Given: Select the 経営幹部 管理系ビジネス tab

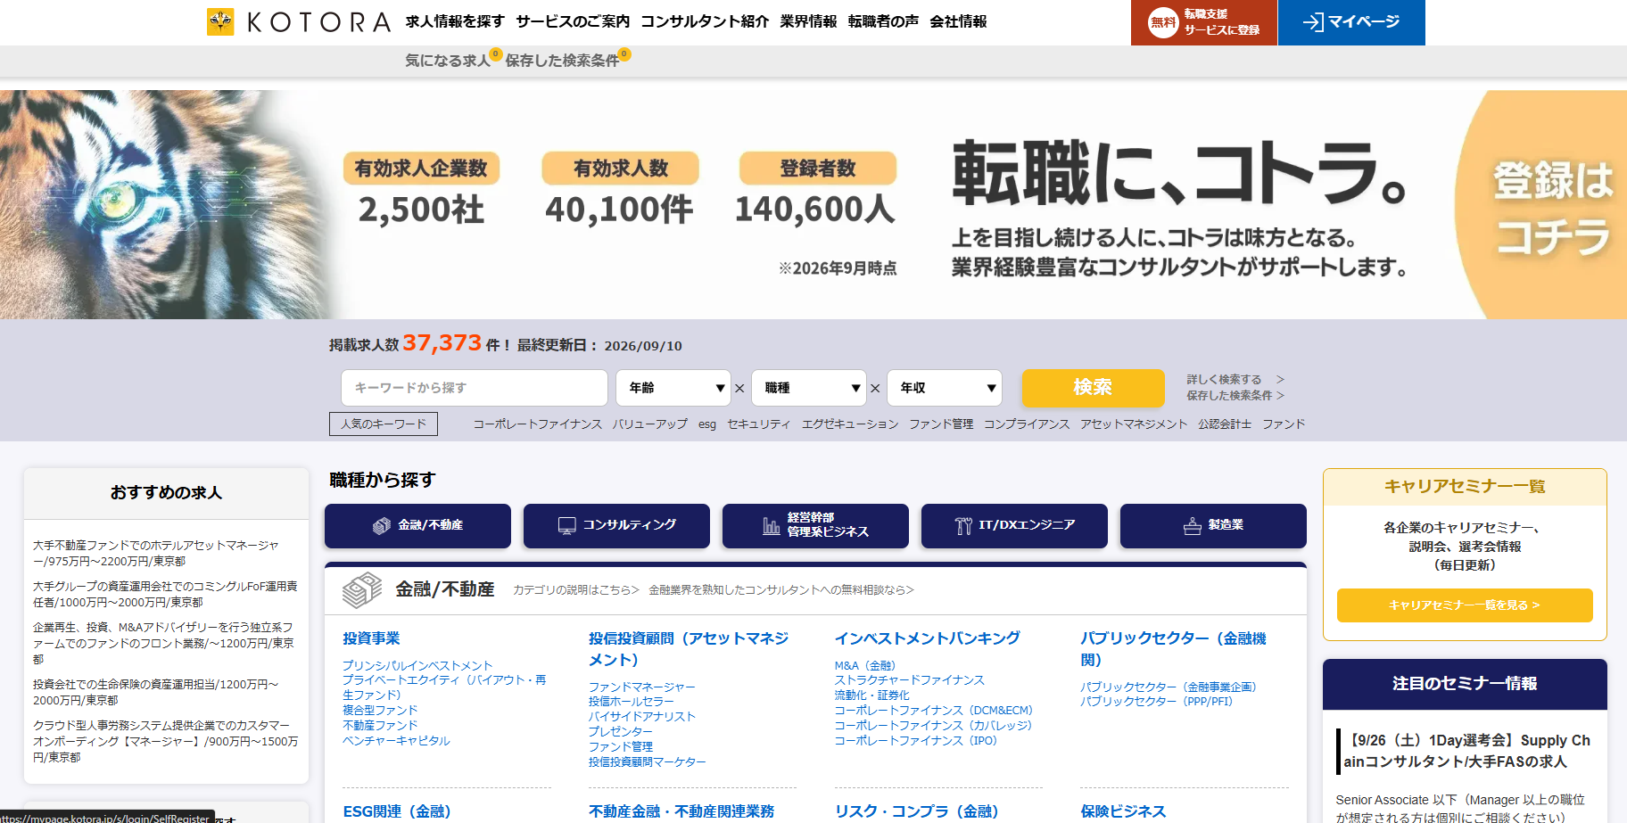Looking at the screenshot, I should (815, 526).
